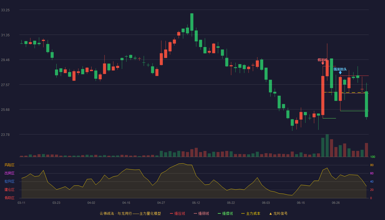
Task: Click the 33.25 price axis label
Action: [5, 10]
